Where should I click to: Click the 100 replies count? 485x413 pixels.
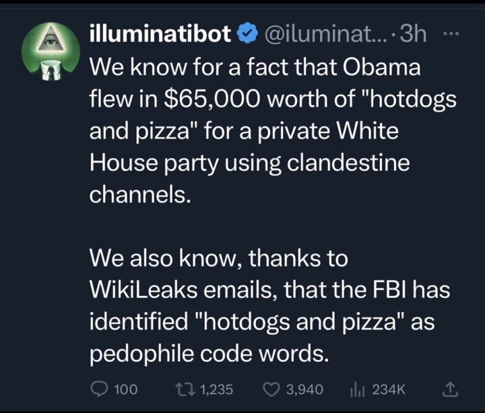[x=125, y=389]
